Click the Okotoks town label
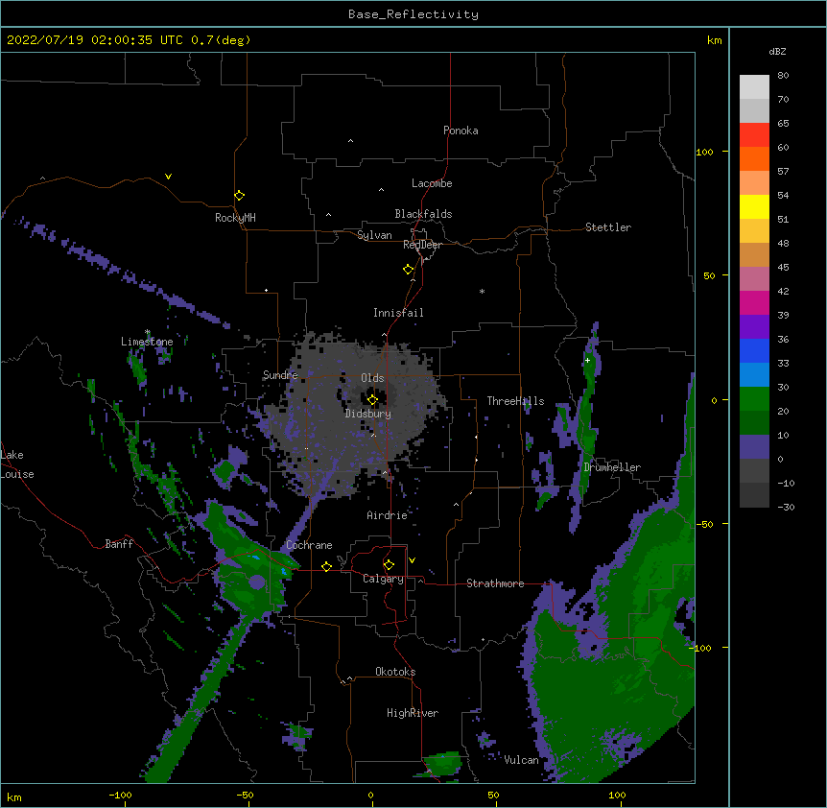Screen dimensions: 827x808 (x=395, y=672)
